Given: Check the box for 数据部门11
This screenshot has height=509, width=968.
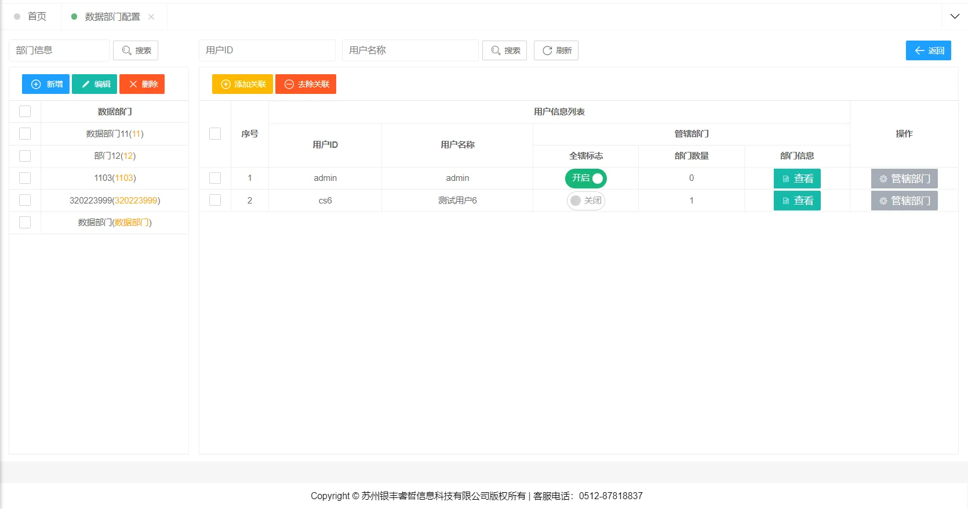Looking at the screenshot, I should [x=25, y=134].
